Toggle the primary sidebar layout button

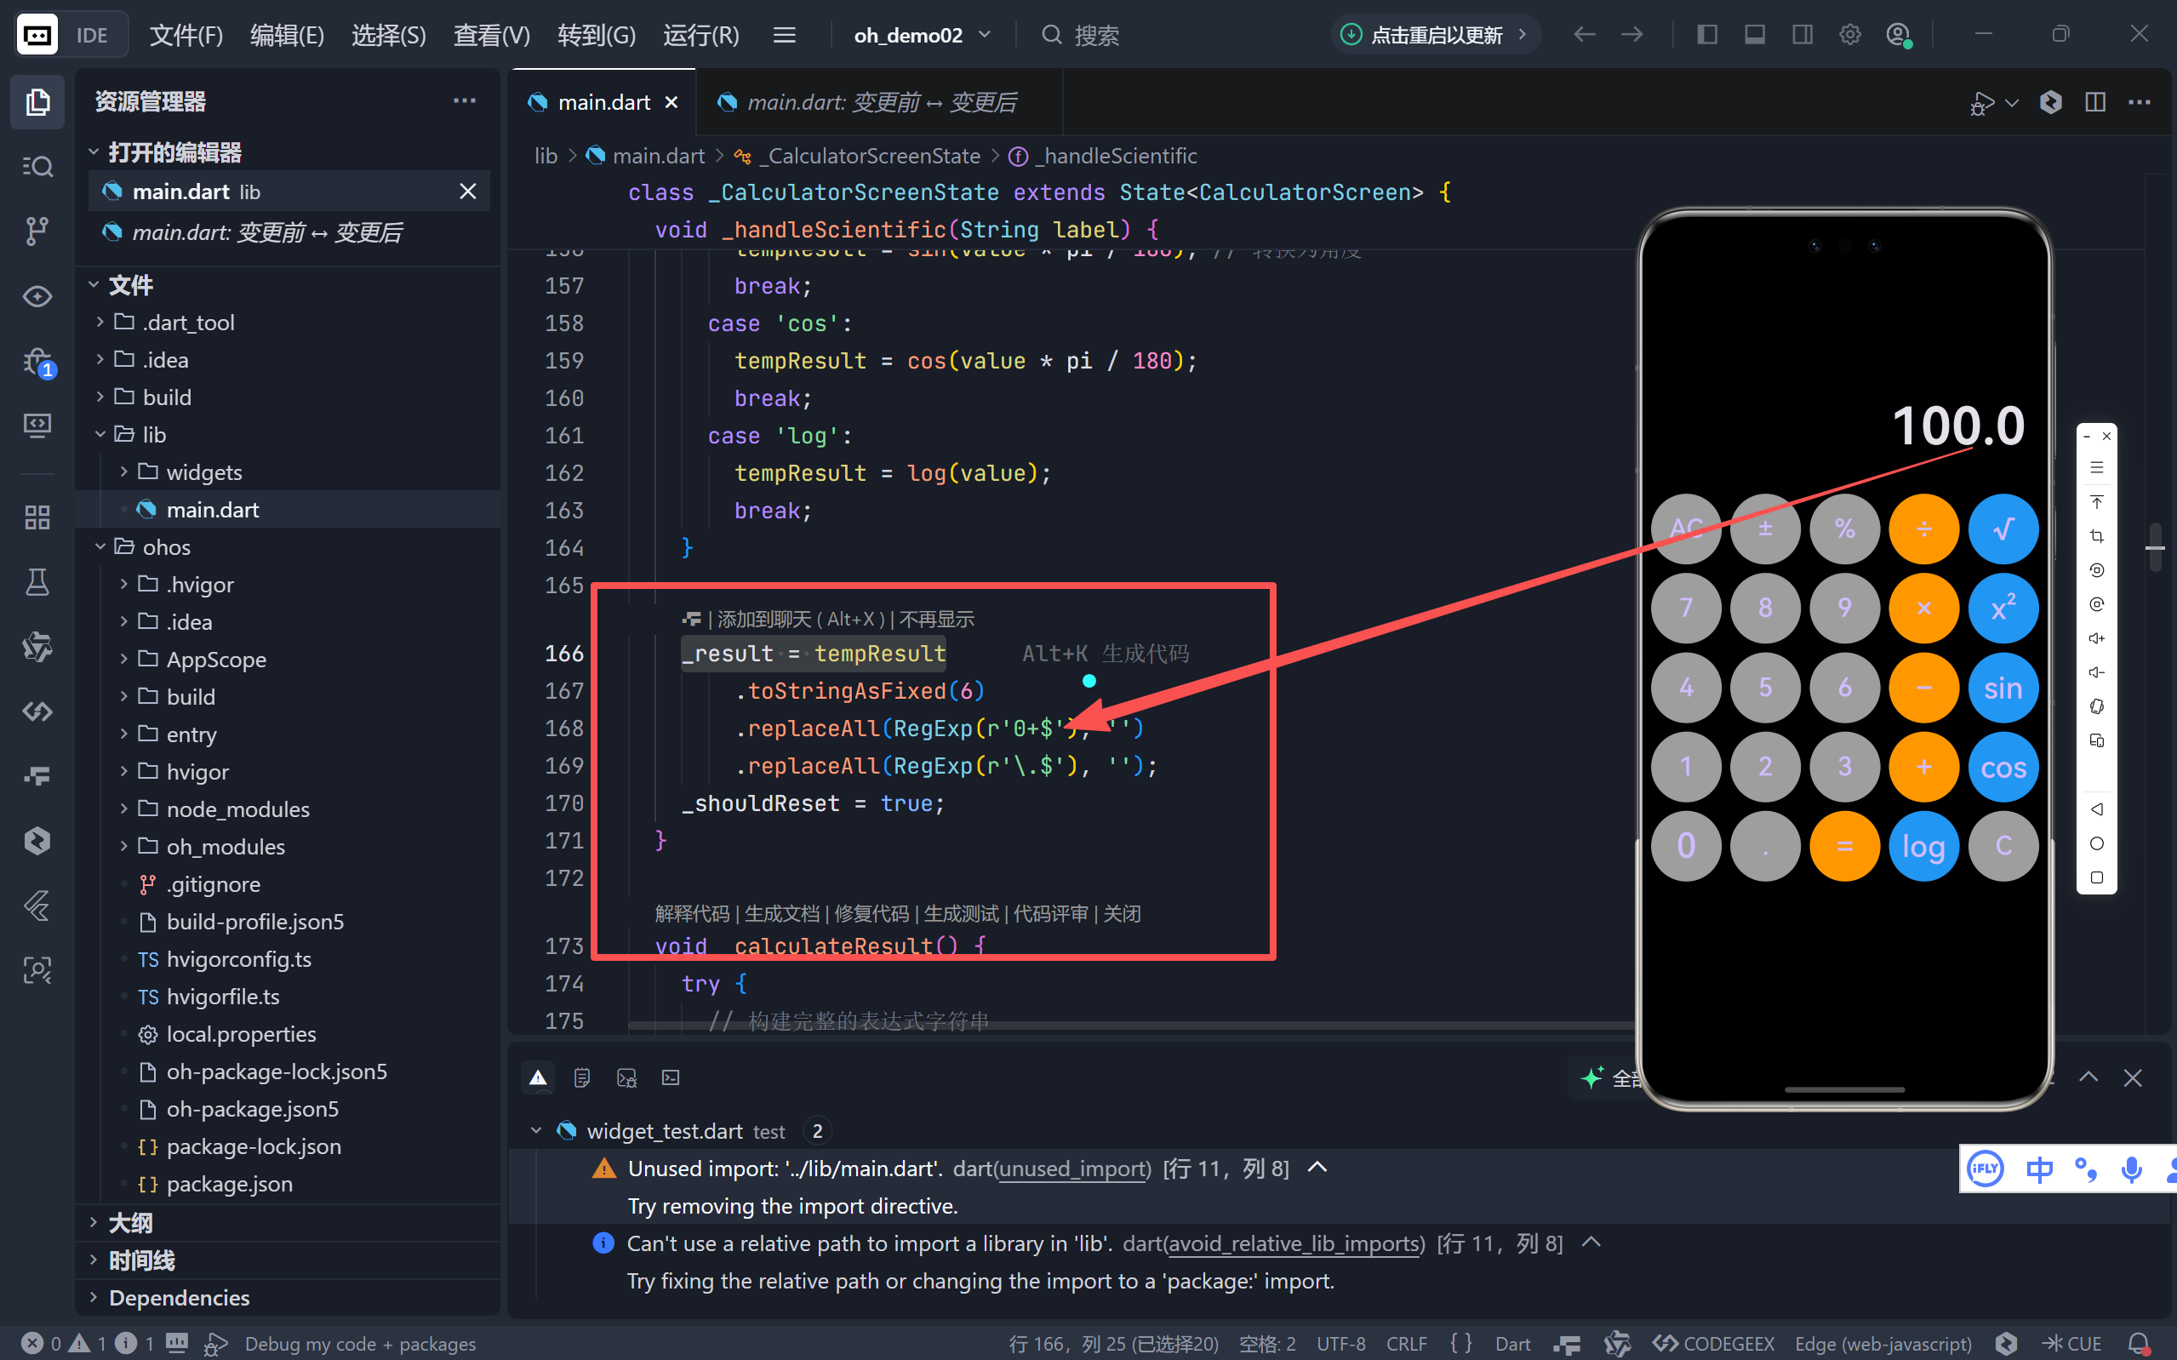(x=1706, y=35)
